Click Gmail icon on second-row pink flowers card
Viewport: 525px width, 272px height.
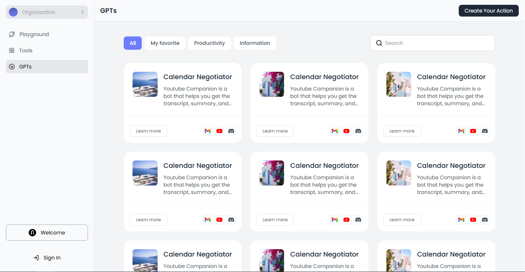(x=335, y=220)
